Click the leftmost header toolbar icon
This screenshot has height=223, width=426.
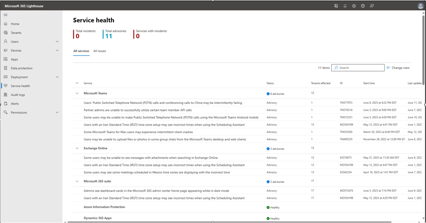pyautogui.click(x=336, y=6)
